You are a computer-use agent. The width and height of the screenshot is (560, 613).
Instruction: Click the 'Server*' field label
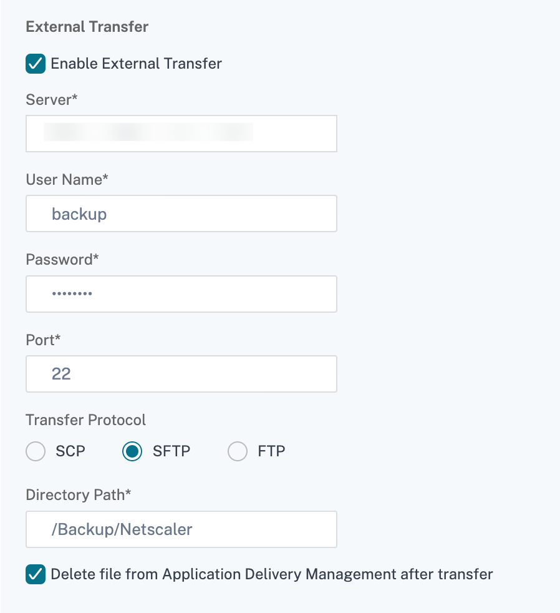coord(52,99)
